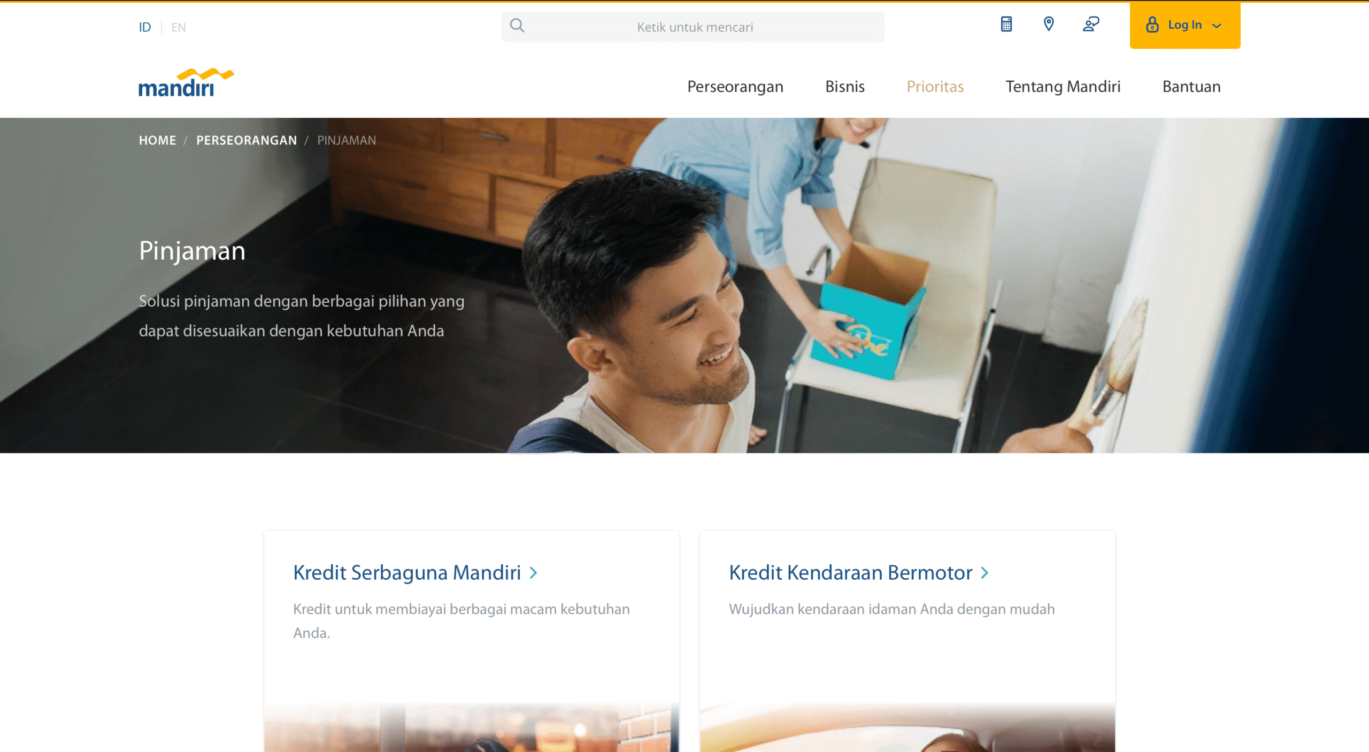The height and width of the screenshot is (752, 1369).
Task: Click arrow next to Kredit Serbaguna Mandiri
Action: coord(533,573)
